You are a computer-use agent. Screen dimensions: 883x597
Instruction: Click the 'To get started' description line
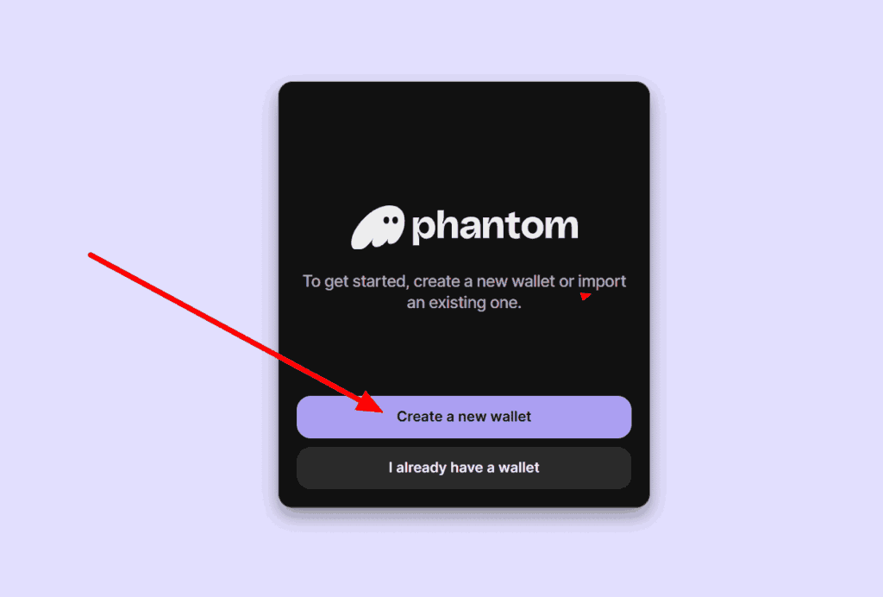point(464,281)
